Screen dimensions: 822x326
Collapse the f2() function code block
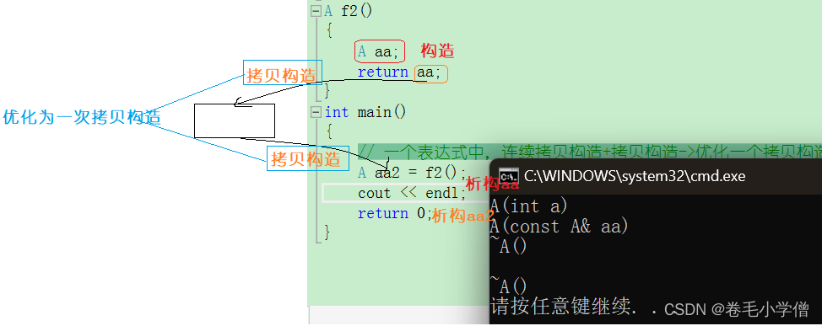(315, 11)
